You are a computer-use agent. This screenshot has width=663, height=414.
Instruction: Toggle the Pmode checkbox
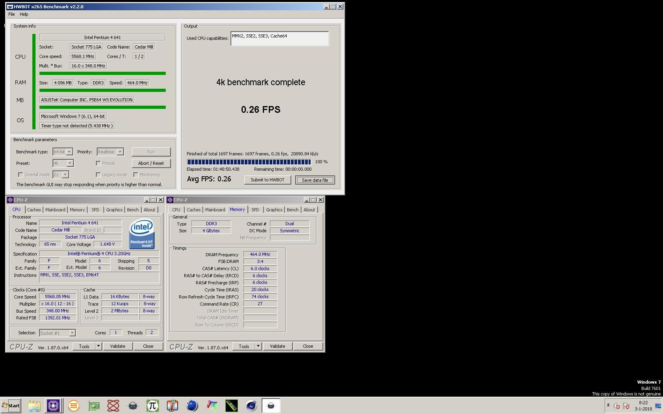[x=98, y=163]
